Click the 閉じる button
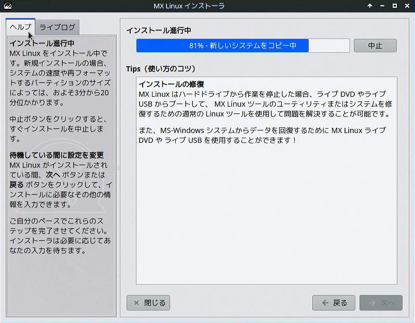Viewport: 415px width, 323px height. [x=148, y=303]
